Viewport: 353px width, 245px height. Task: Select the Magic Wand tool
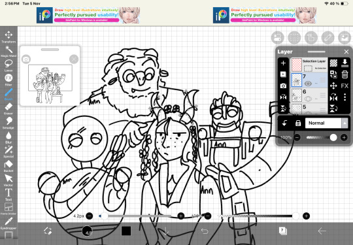[x=8, y=52]
